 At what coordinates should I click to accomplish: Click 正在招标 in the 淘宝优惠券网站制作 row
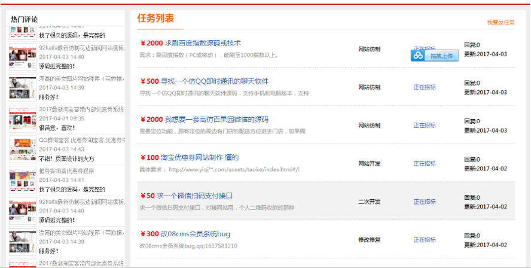pos(425,163)
